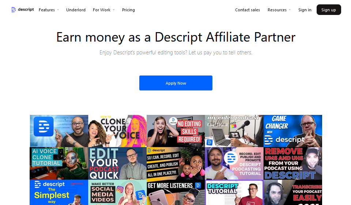Viewport: 351px width, 205px height.
Task: Open the Get More Listeners thumbnail
Action: [x=176, y=192]
